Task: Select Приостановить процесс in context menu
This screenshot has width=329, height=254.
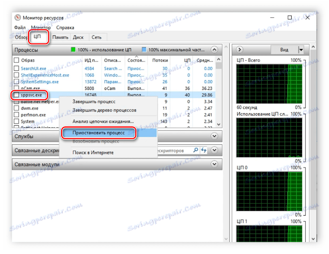Action: [99, 133]
